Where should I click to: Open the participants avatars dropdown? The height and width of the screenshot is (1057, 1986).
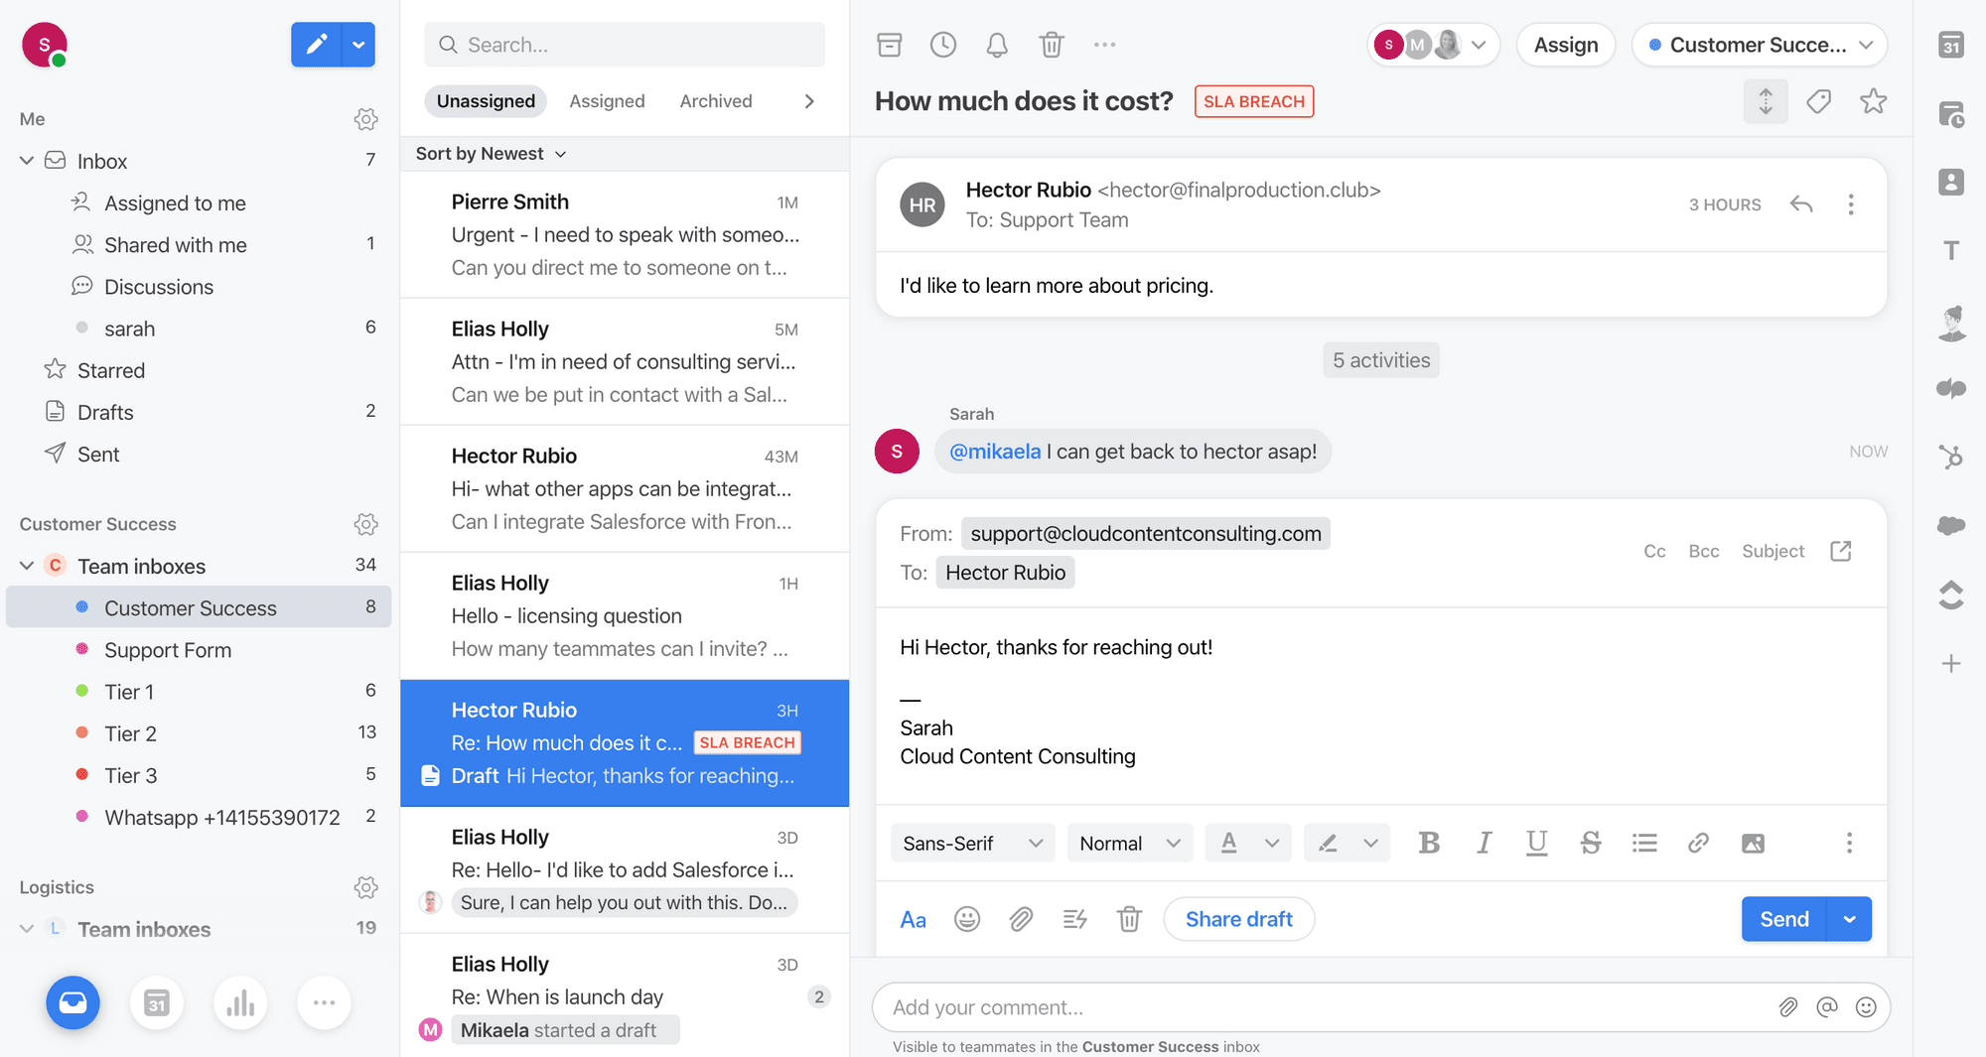coord(1432,45)
